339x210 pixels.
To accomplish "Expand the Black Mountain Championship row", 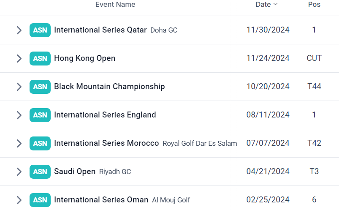I will [x=19, y=87].
